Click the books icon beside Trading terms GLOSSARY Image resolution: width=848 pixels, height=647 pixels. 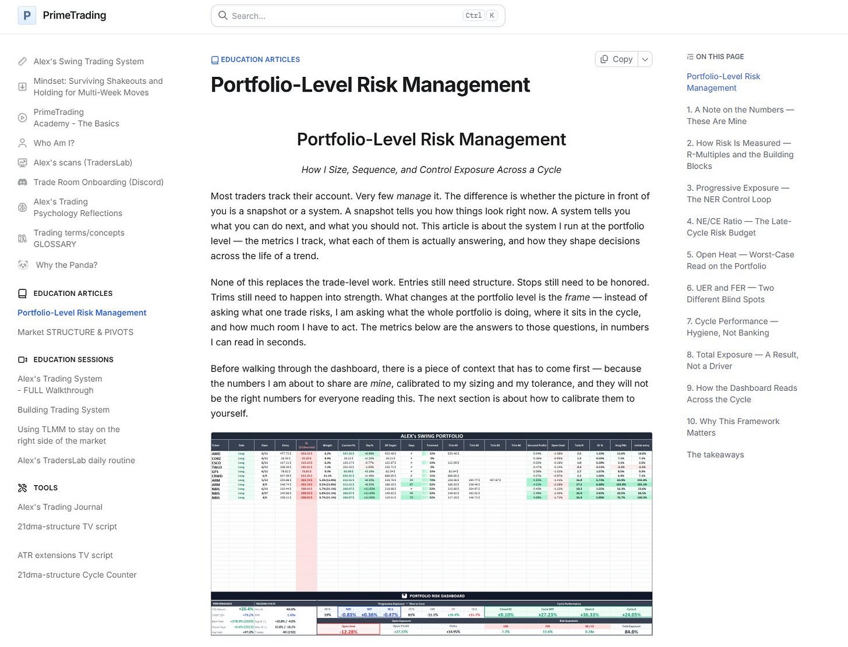tap(22, 238)
